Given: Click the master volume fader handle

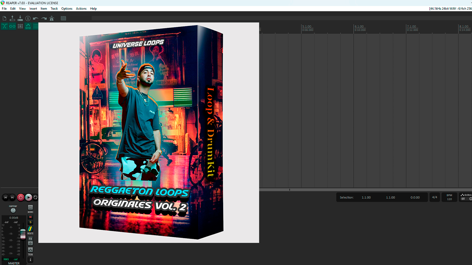Looking at the screenshot, I should [23, 234].
